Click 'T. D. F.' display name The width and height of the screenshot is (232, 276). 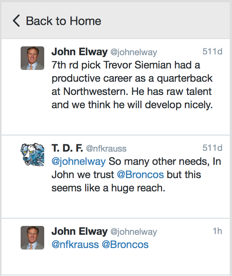click(x=67, y=148)
